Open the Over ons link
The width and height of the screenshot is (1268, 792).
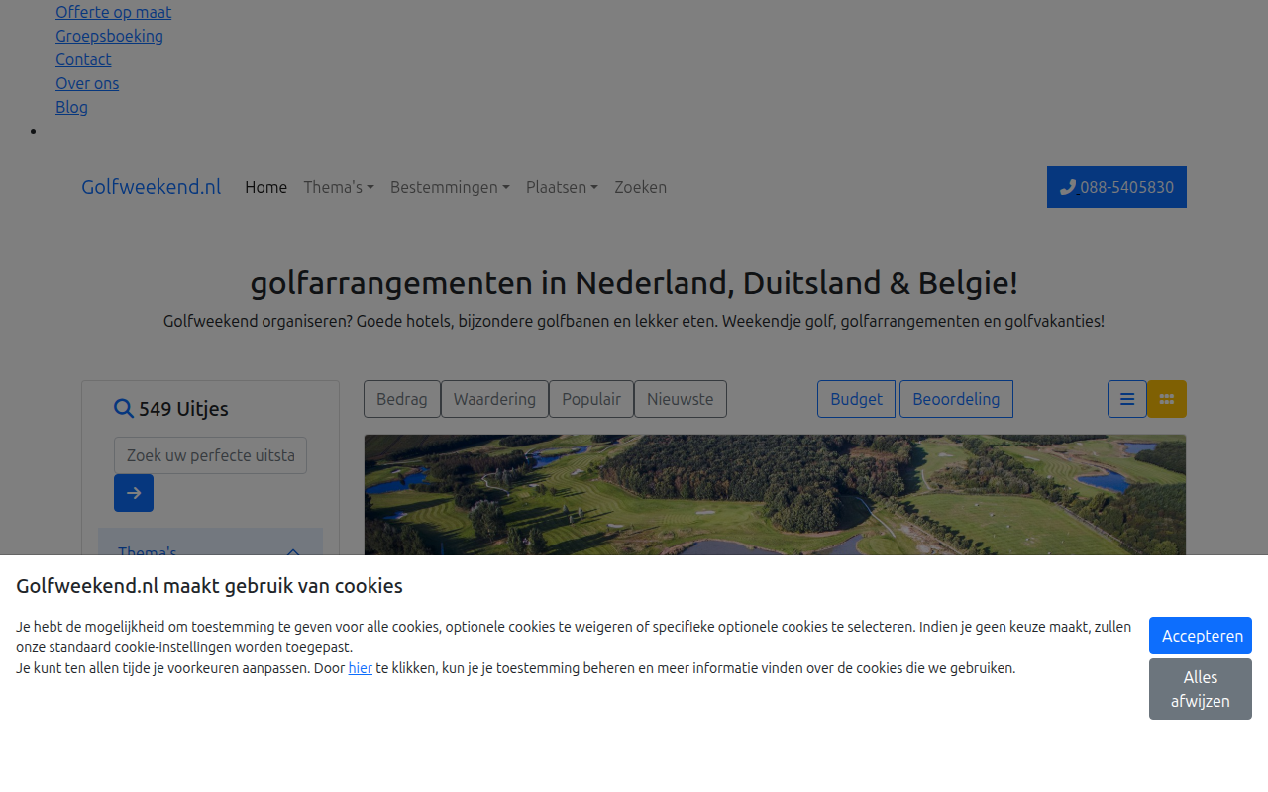[x=87, y=83]
